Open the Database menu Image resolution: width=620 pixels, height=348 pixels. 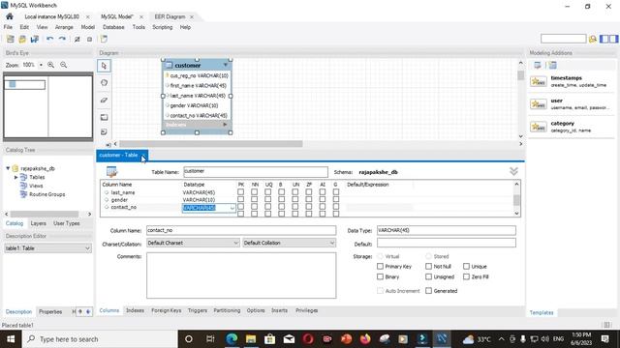[113, 27]
